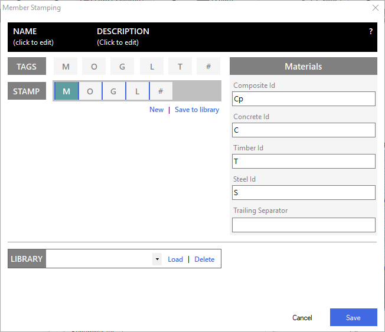This screenshot has width=385, height=332.
Task: Click the G tag in TAGS row
Action: 122,67
